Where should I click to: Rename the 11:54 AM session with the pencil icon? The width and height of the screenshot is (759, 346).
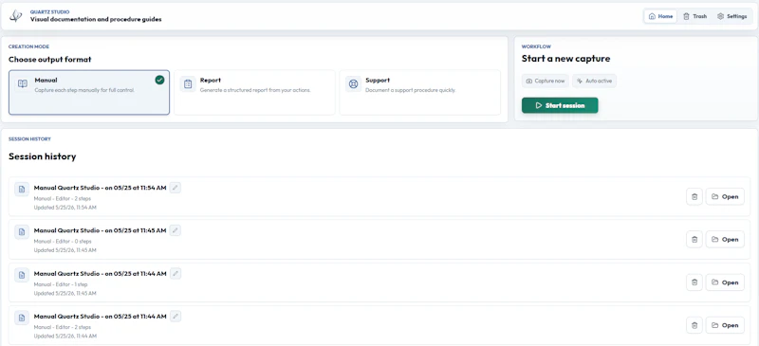click(176, 188)
